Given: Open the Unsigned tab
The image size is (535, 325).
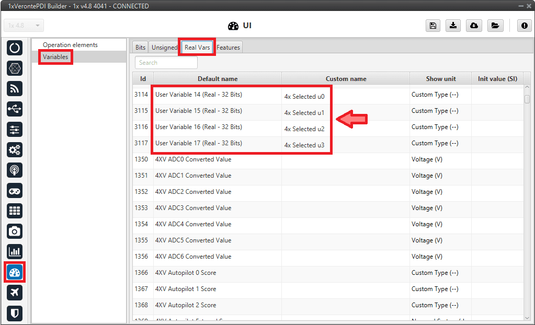Looking at the screenshot, I should click(164, 48).
